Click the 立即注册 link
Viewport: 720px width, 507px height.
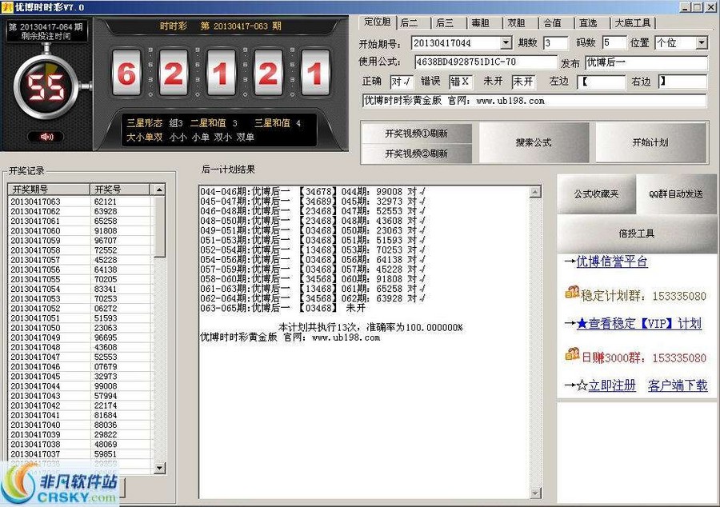(x=612, y=385)
